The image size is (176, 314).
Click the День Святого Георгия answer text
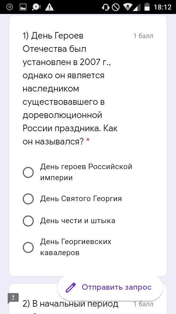click(81, 199)
